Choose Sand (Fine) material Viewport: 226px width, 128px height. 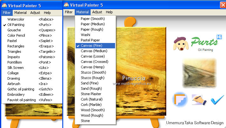(x=95, y=83)
